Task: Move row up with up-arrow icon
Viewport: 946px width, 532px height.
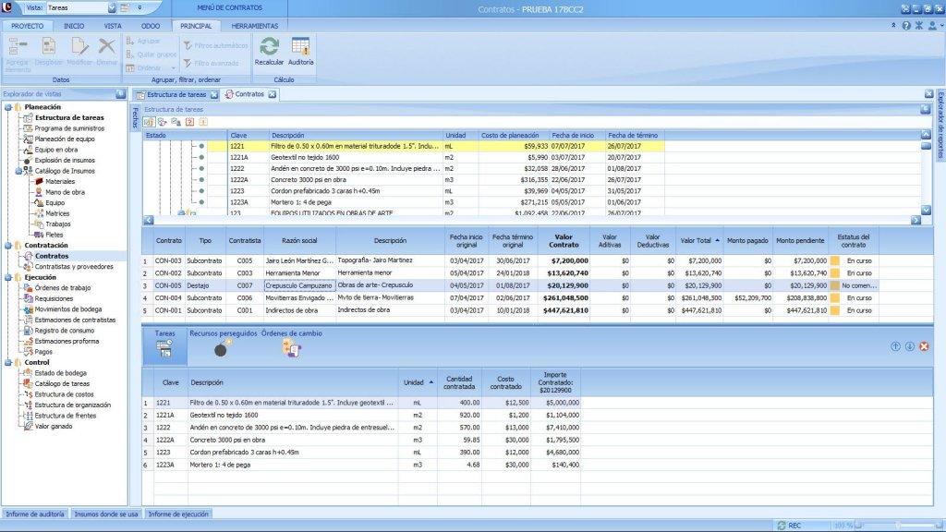Action: point(895,346)
